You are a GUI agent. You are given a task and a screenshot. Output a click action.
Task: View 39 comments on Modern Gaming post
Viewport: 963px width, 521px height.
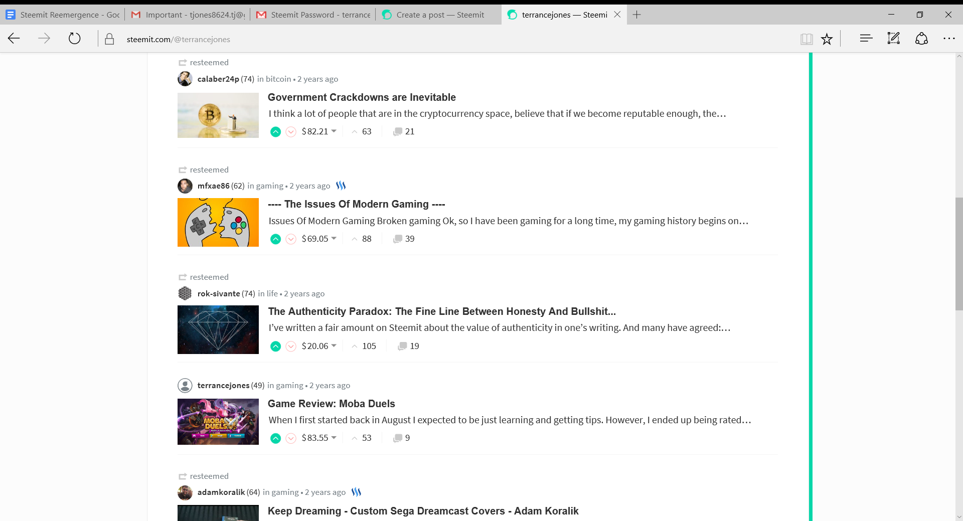(404, 239)
